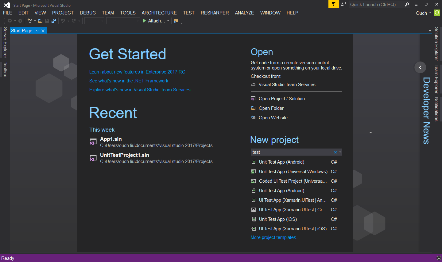Viewport: 442px width, 262px height.
Task: Click the Visual Studio logo in title bar
Action: coord(6,5)
